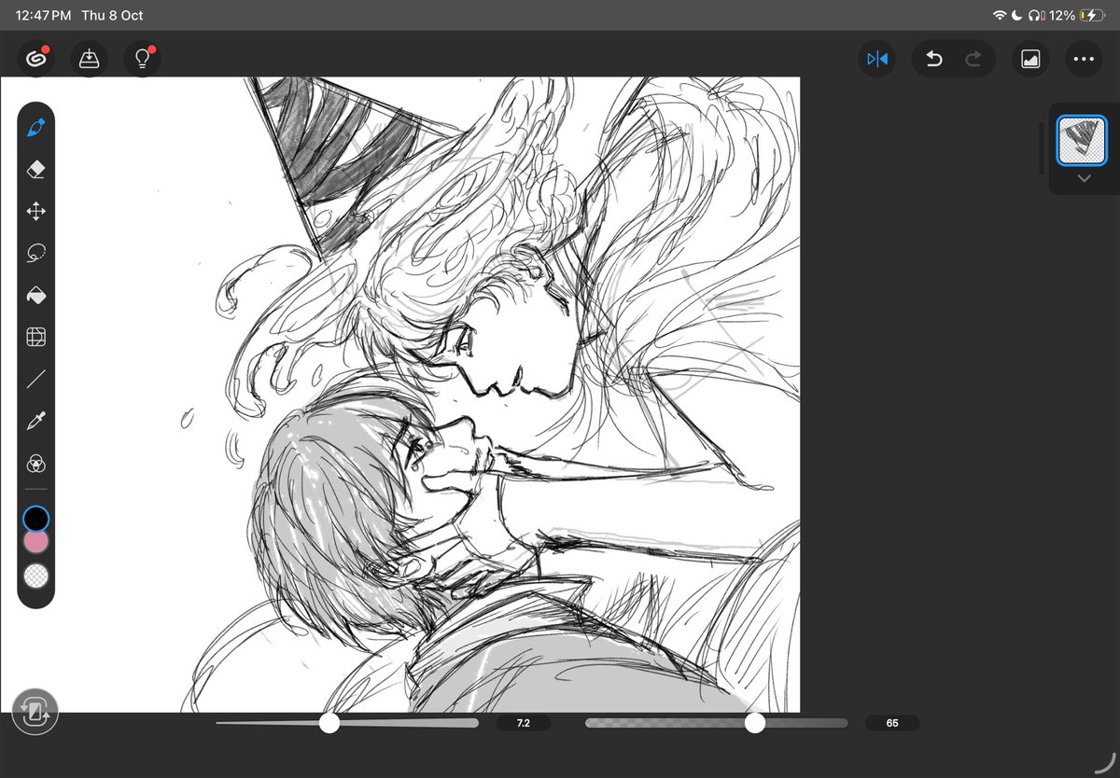This screenshot has height=778, width=1120.
Task: Expand the layers panel chevron
Action: (1084, 178)
